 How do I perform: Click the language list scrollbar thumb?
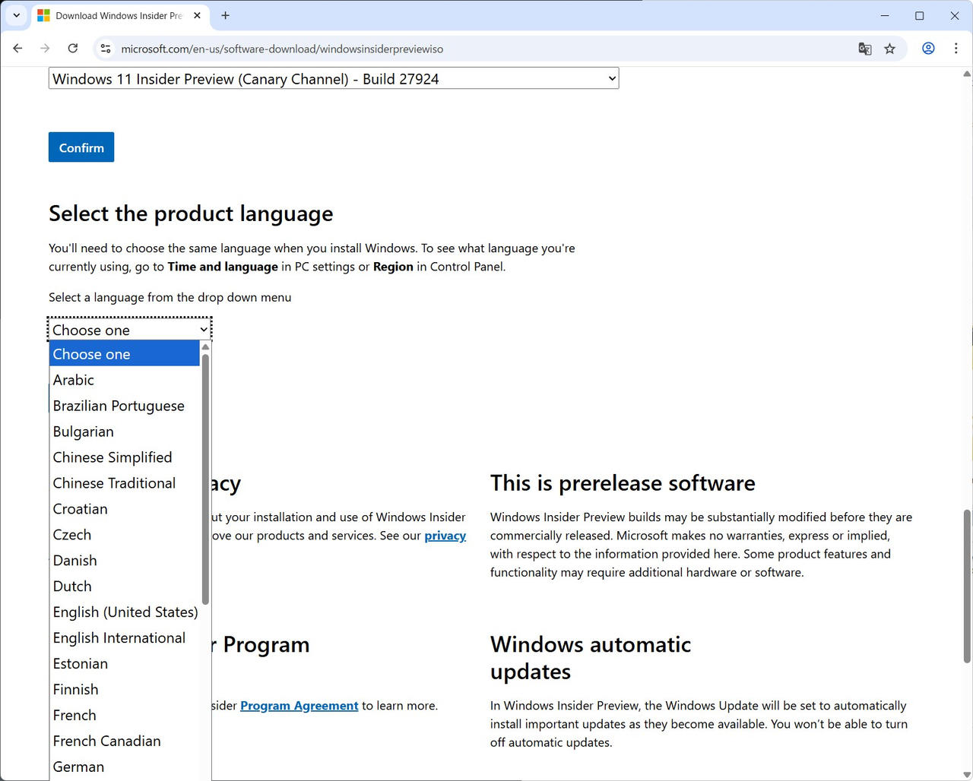coord(205,479)
